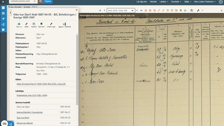Image resolution: width=224 pixels, height=126 pixels.
Task: Open Hanna Matilda f. Svensdotter household link
Action: click(30, 112)
